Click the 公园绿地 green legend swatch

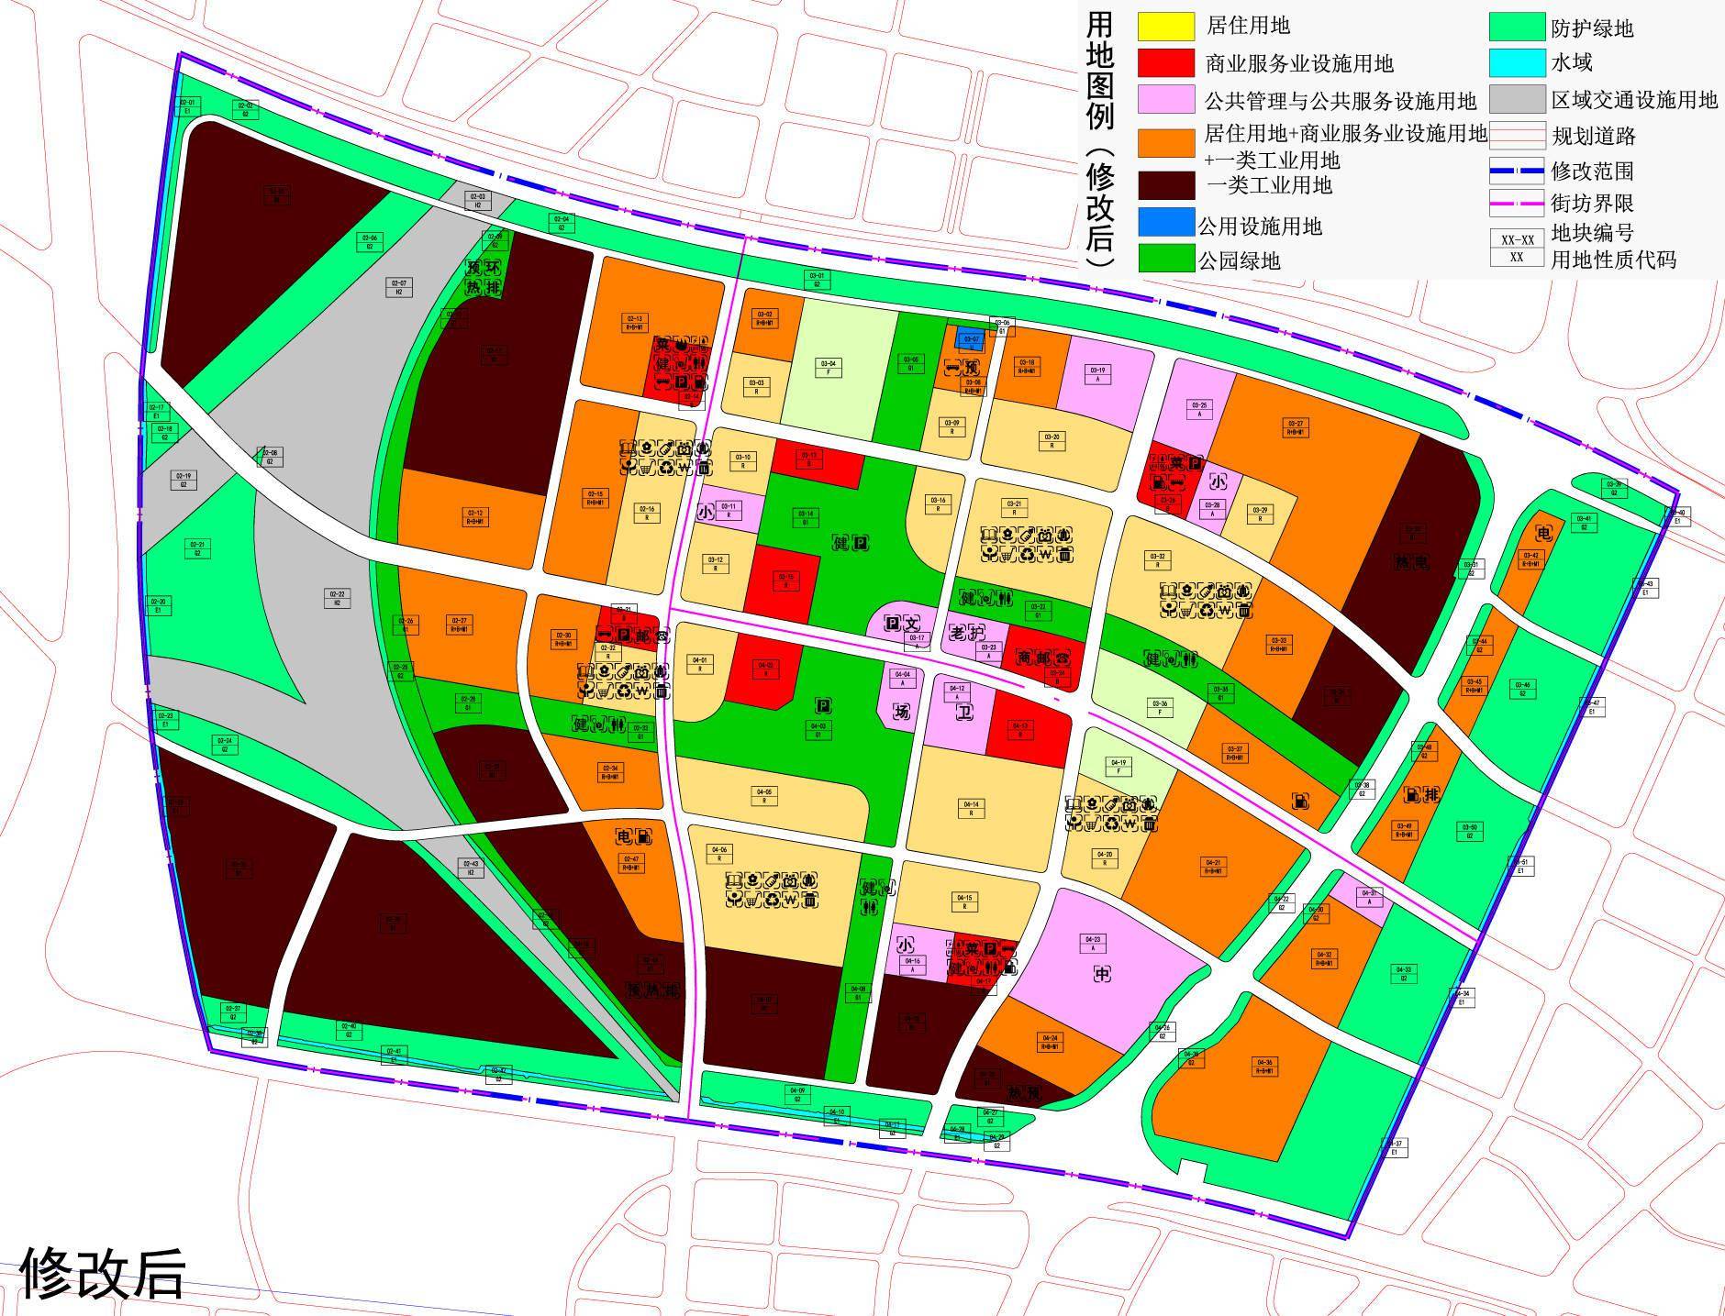[x=1166, y=259]
